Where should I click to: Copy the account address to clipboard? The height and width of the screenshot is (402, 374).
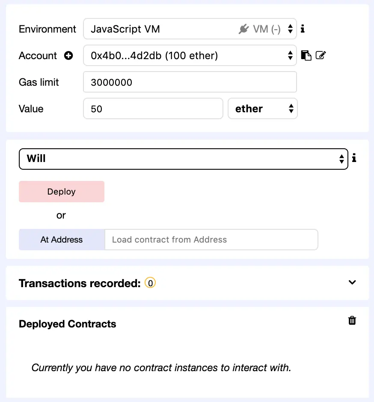click(306, 55)
